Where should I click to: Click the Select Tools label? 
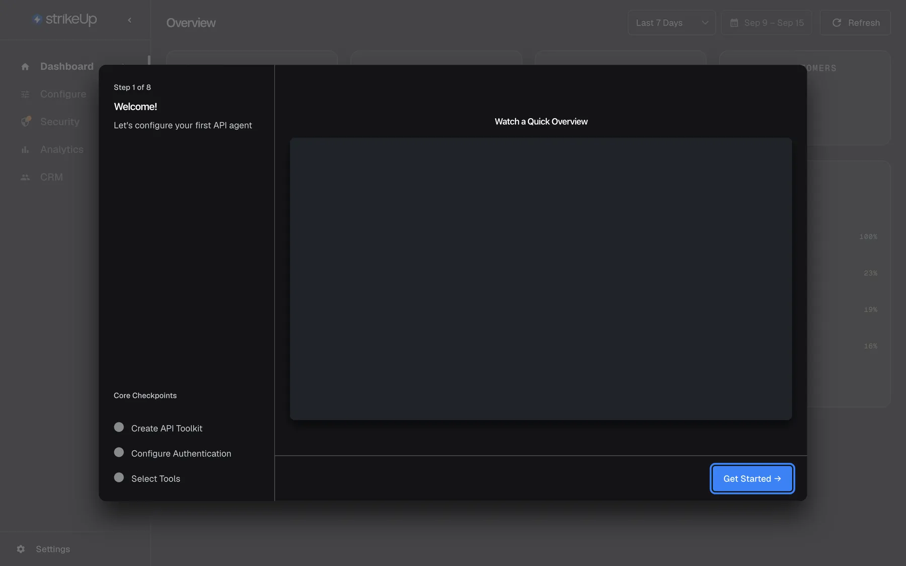coord(156,478)
